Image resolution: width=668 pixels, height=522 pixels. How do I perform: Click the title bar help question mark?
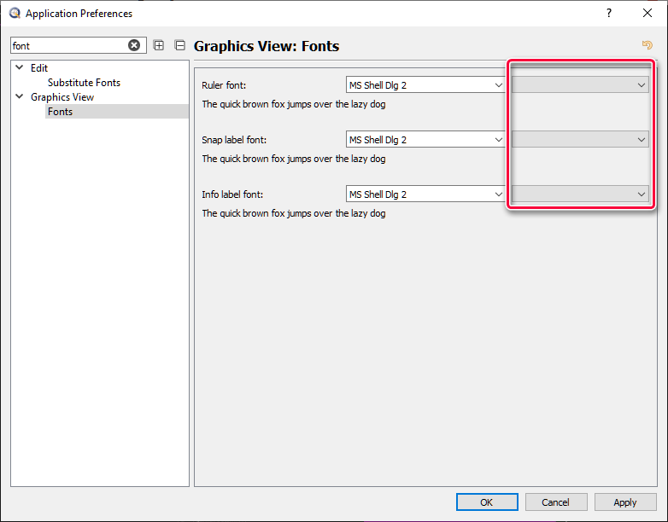pyautogui.click(x=609, y=14)
